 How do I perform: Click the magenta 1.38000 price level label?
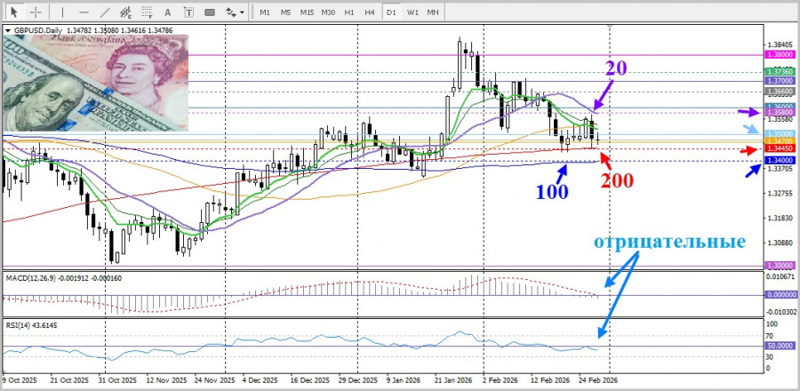click(x=779, y=54)
